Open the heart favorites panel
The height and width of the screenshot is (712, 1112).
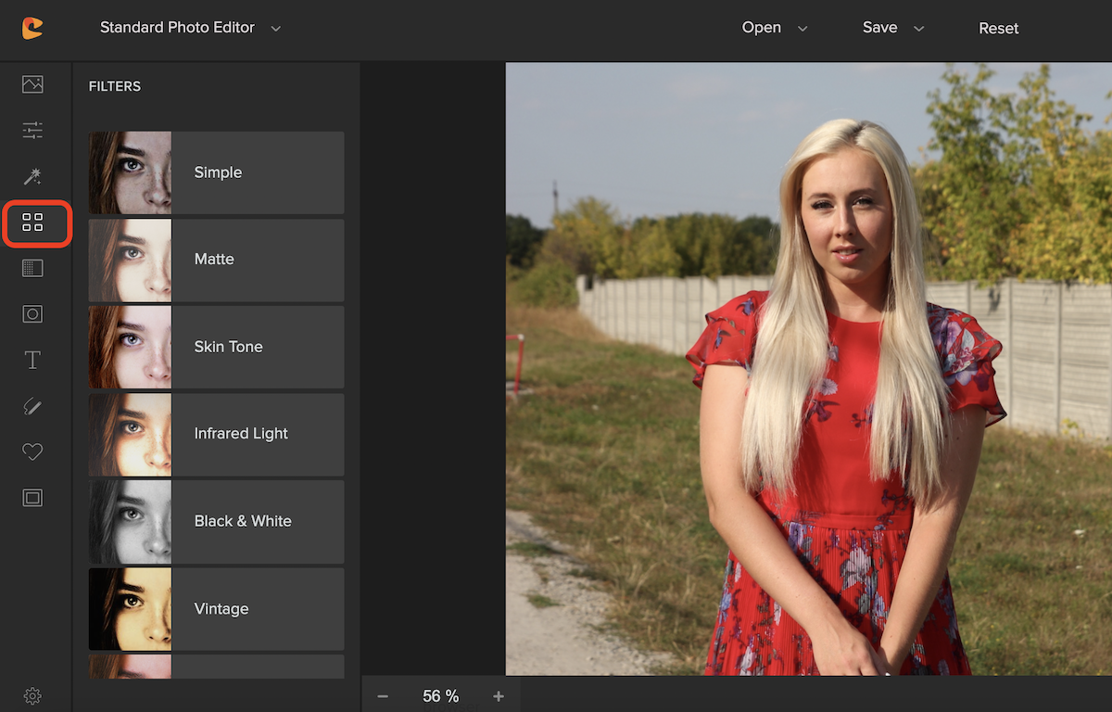(32, 452)
